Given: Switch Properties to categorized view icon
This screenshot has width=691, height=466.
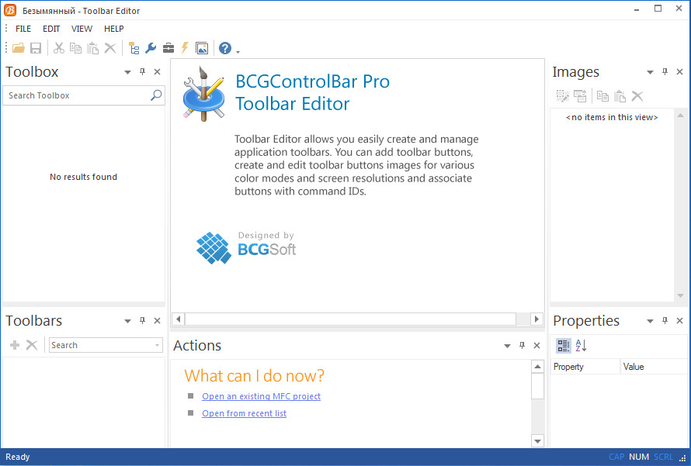Looking at the screenshot, I should [563, 346].
